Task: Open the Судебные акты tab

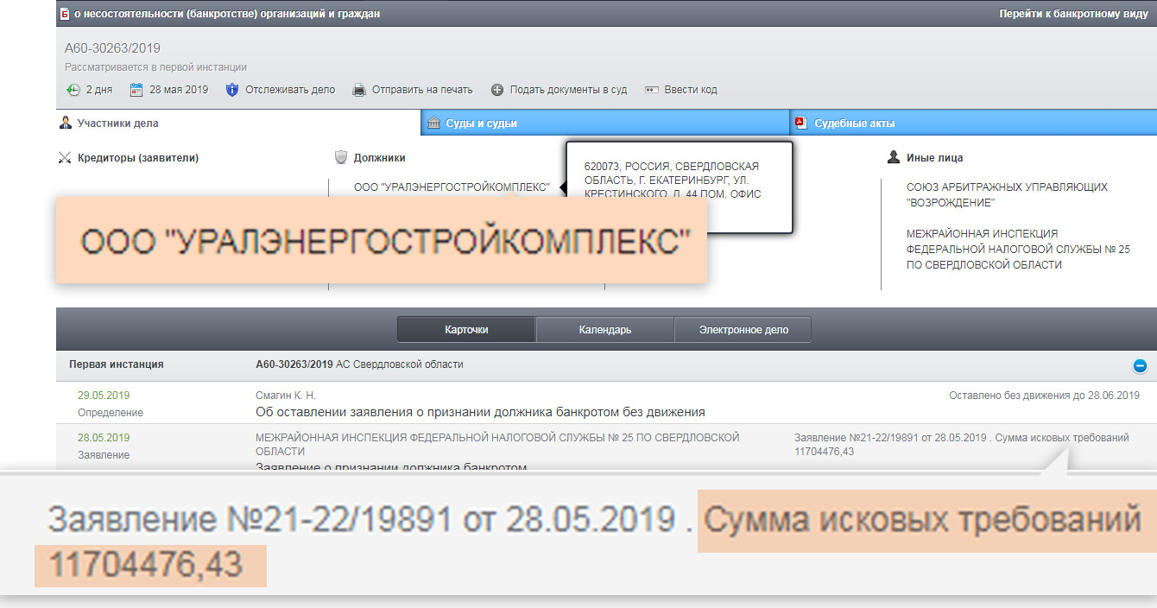Action: click(x=854, y=123)
